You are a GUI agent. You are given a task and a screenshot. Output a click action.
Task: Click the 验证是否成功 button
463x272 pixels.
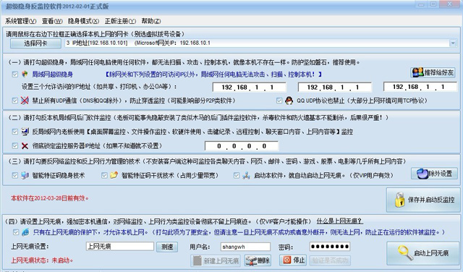click(x=330, y=260)
